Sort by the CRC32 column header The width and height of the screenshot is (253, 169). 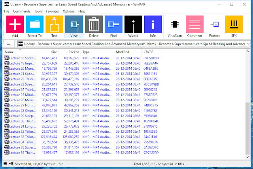[x=151, y=52]
